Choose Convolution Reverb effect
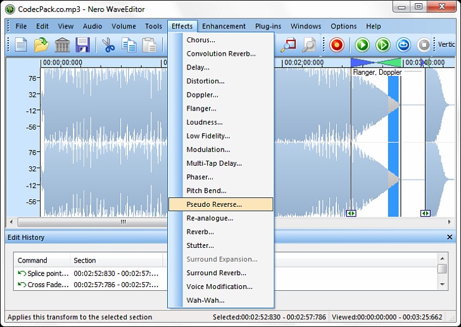461x327 pixels. click(x=221, y=54)
